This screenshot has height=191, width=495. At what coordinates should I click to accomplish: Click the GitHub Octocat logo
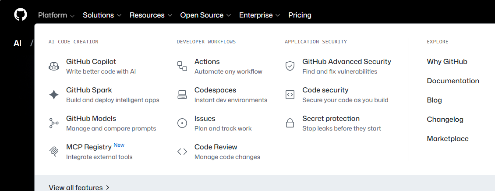tap(21, 15)
